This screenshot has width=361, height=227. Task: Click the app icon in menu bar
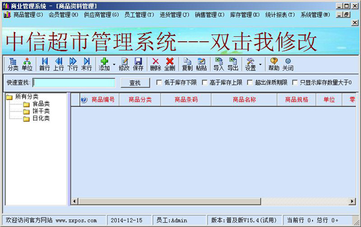[7, 14]
